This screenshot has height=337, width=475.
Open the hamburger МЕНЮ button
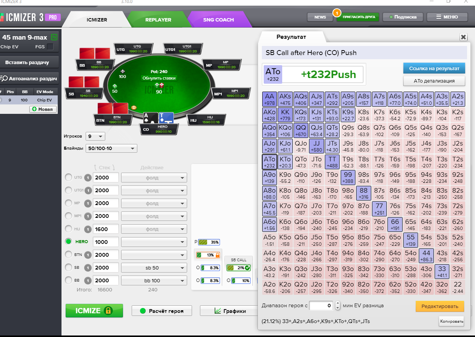point(447,17)
